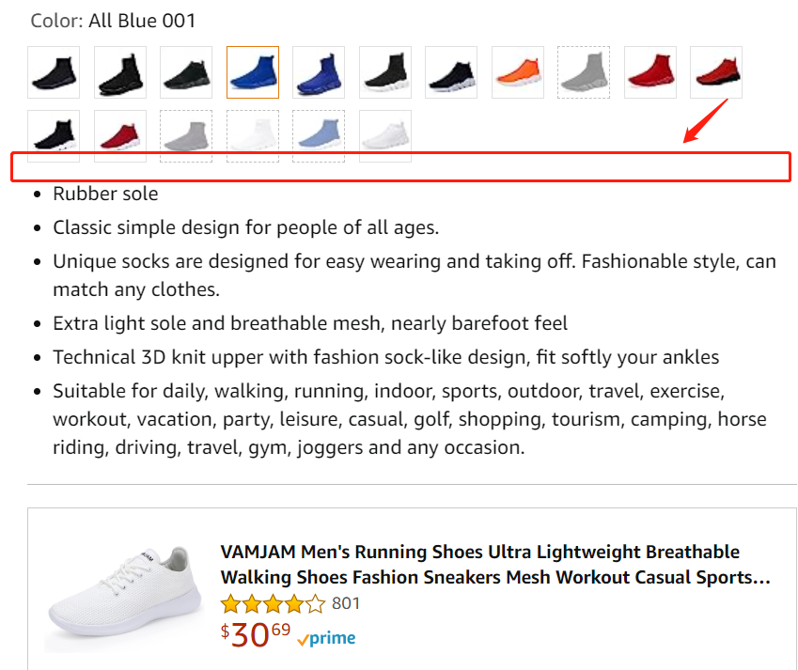This screenshot has width=798, height=670.
Task: Choose the black shoe swatch starting the second row
Action: [54, 136]
